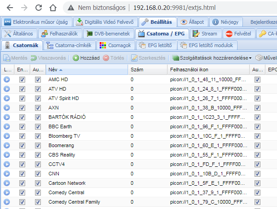The width and height of the screenshot is (277, 209).
Task: Toggle auto-name checkbox for Bloomberg TV
Action: (38, 136)
